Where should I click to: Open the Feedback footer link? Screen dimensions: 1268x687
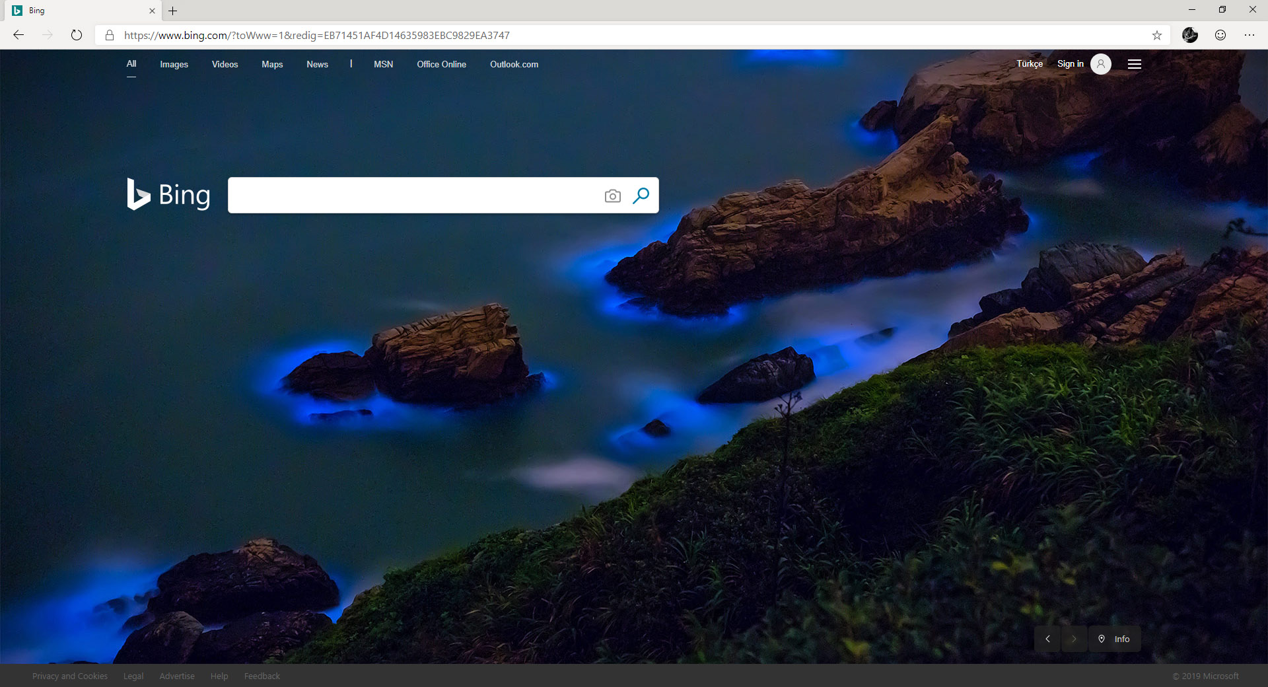click(x=262, y=676)
